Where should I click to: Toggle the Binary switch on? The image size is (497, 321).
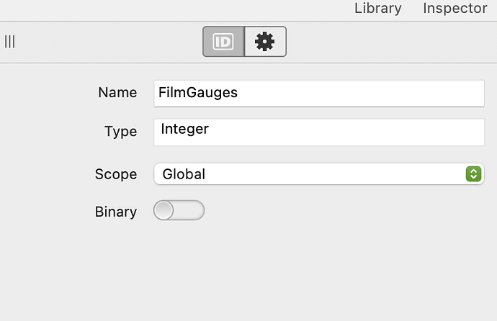(x=179, y=210)
